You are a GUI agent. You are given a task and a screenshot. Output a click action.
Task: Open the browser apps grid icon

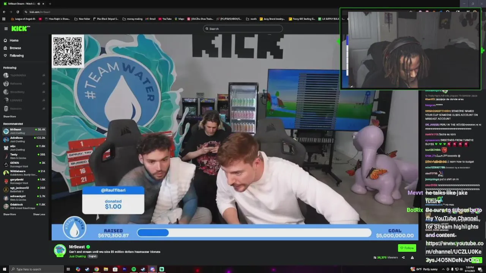pos(4,19)
